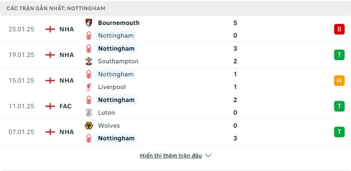Click the green T badge for Wolves match

click(339, 132)
